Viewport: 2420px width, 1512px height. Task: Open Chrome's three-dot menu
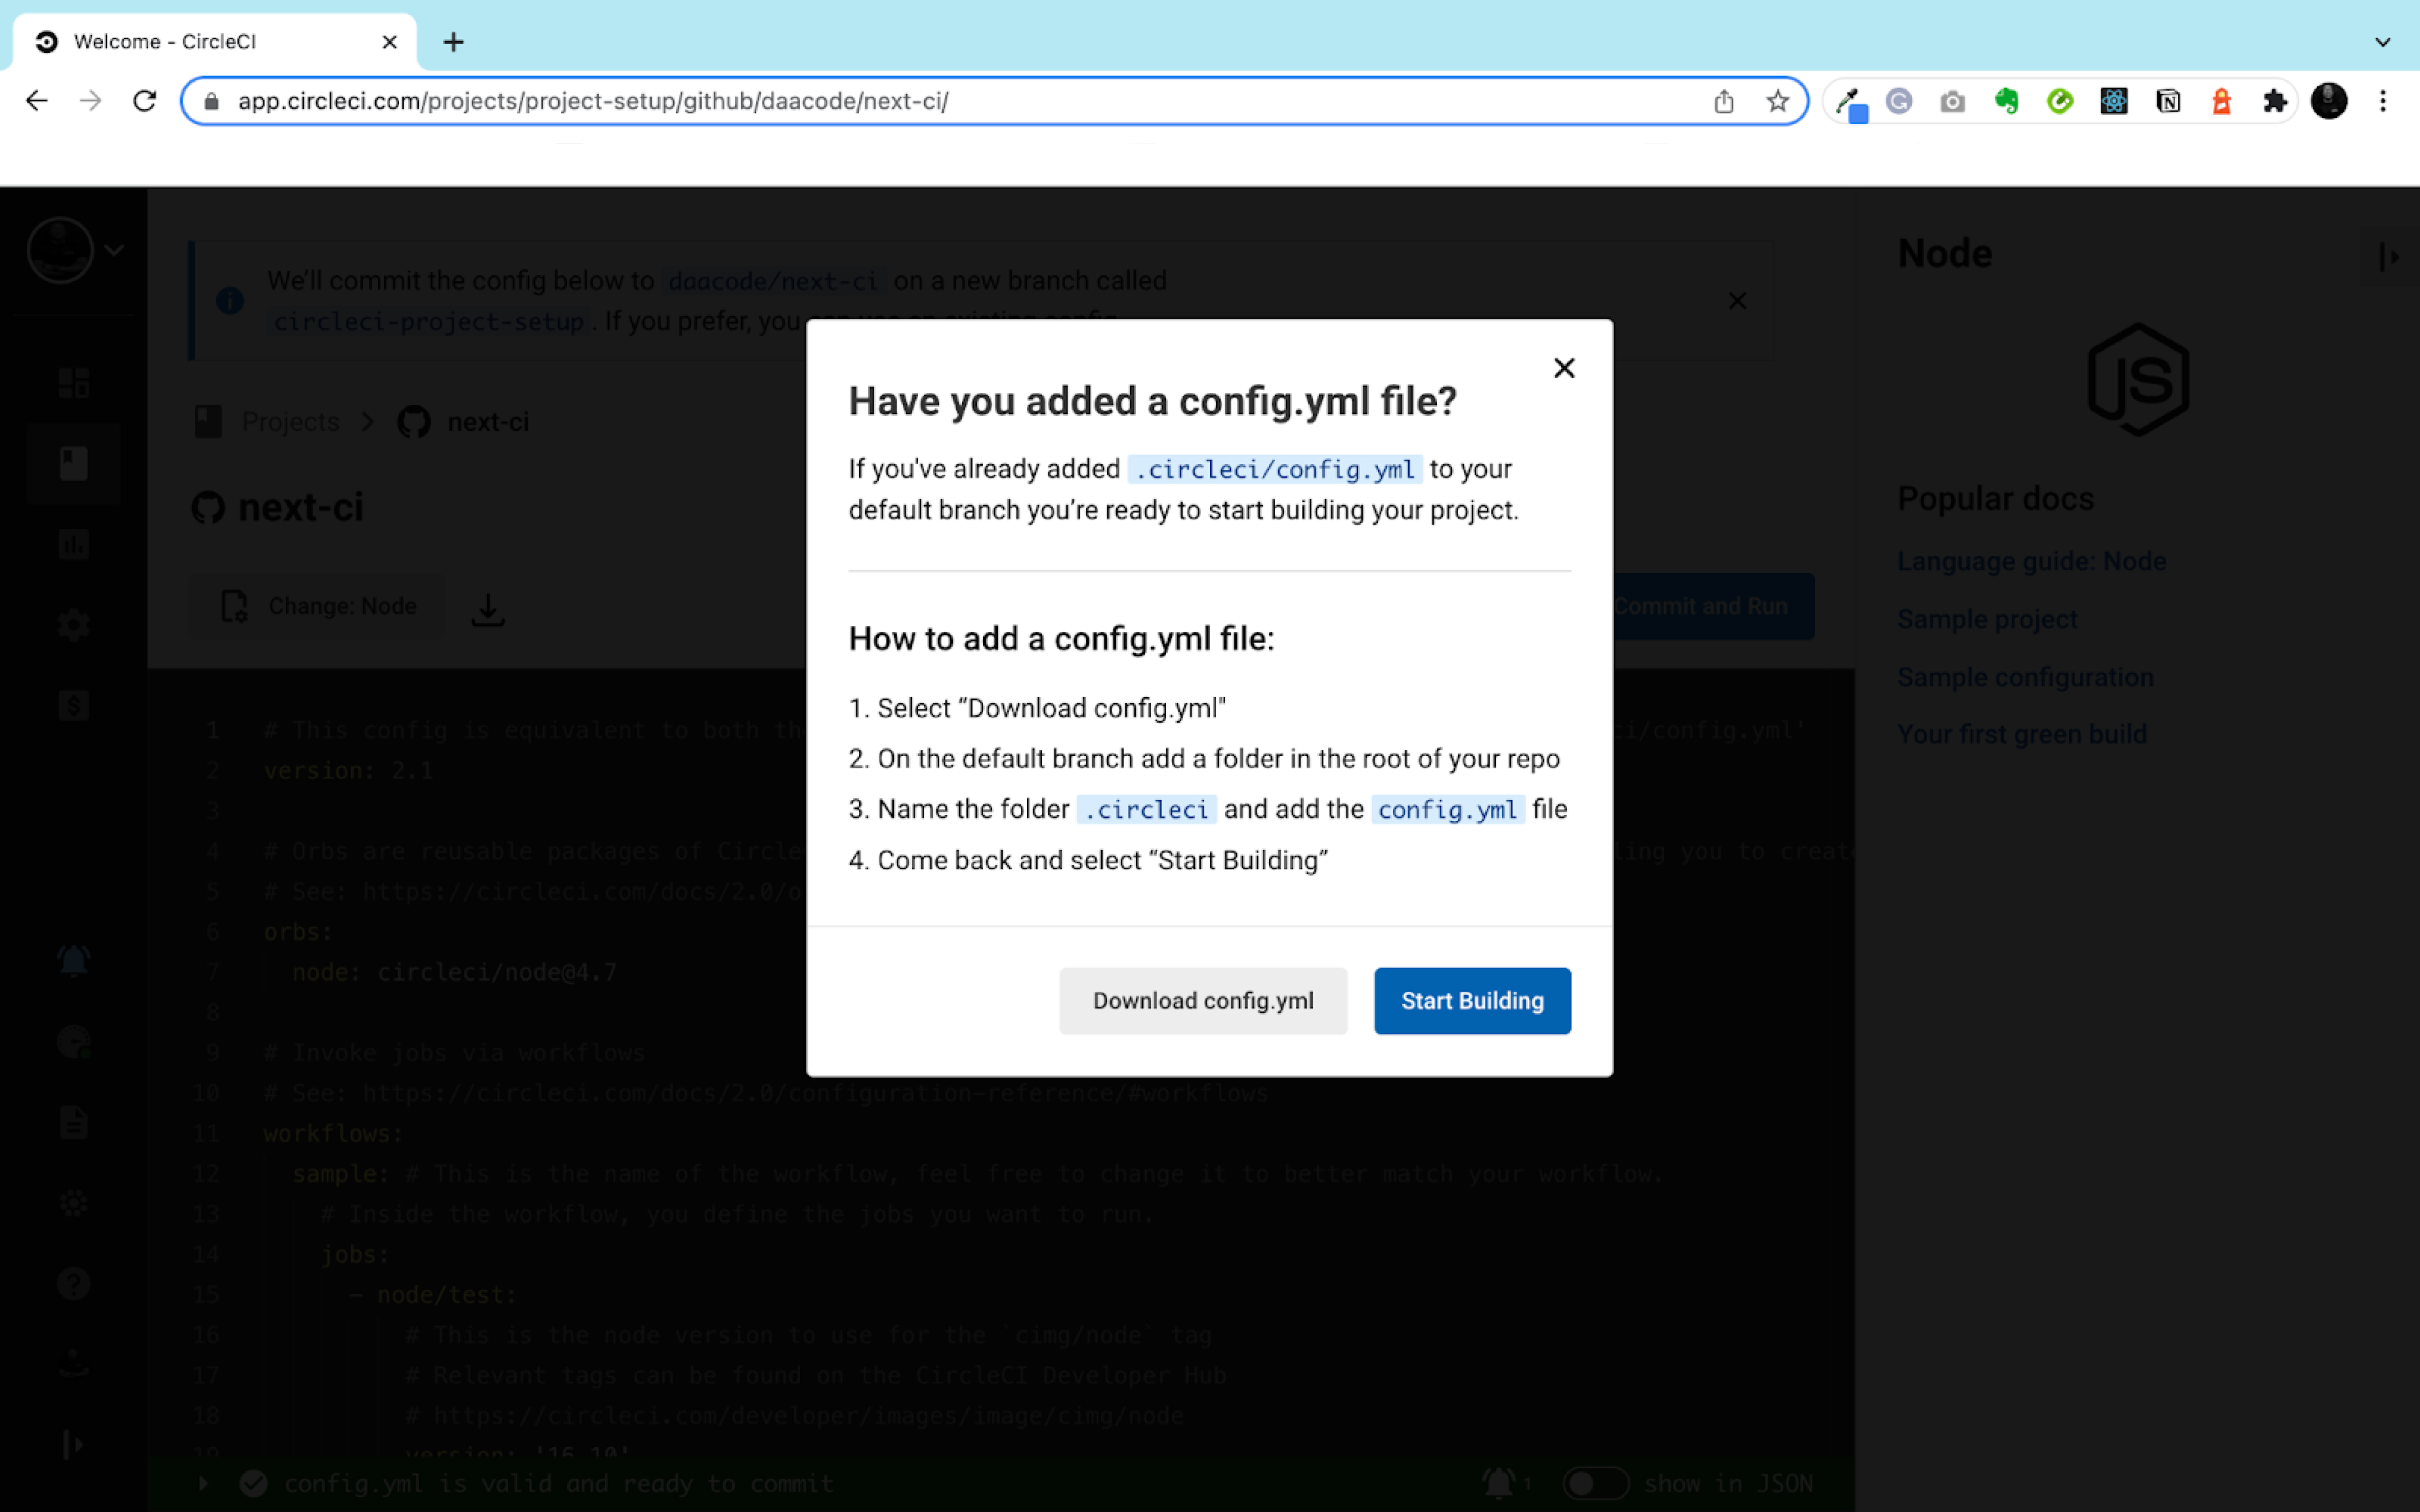(x=2382, y=101)
